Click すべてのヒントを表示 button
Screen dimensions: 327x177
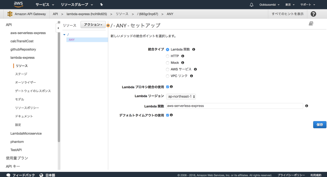coord(287,14)
